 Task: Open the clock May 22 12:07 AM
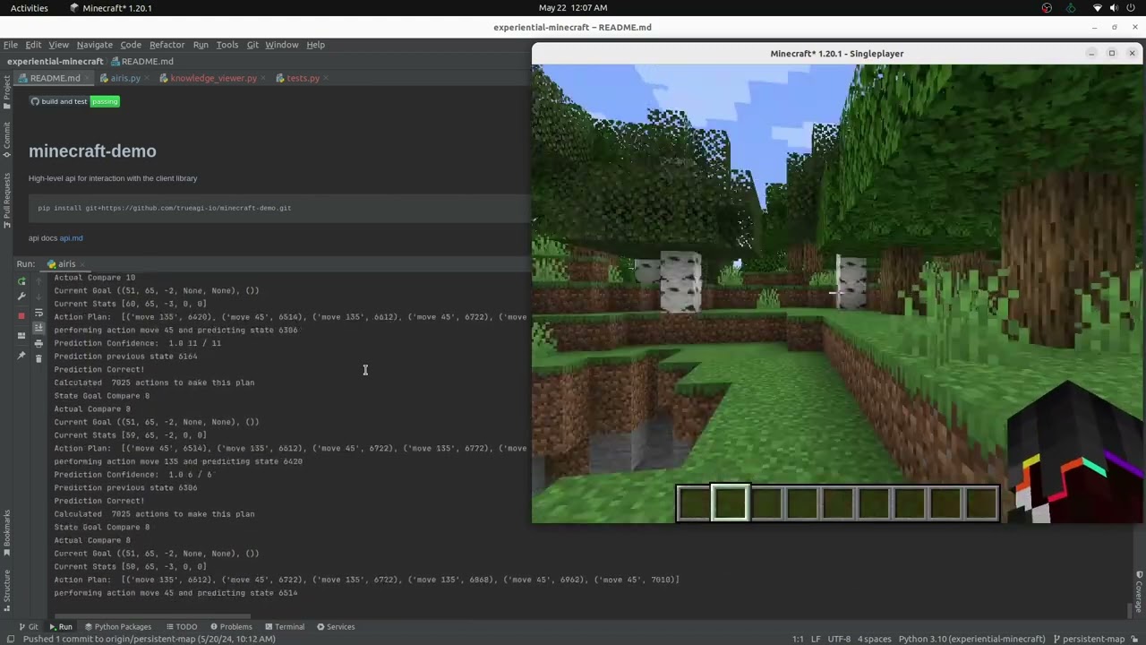point(573,8)
